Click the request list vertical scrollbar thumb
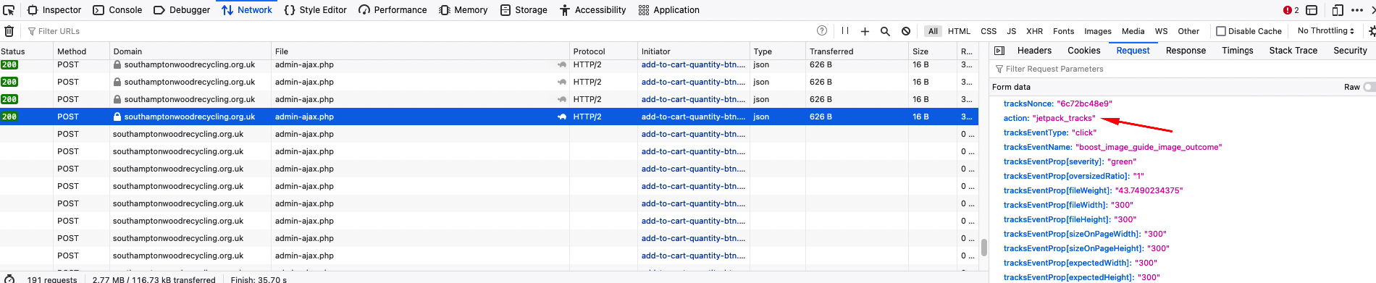Viewport: 1376px width, 283px height. [983, 248]
